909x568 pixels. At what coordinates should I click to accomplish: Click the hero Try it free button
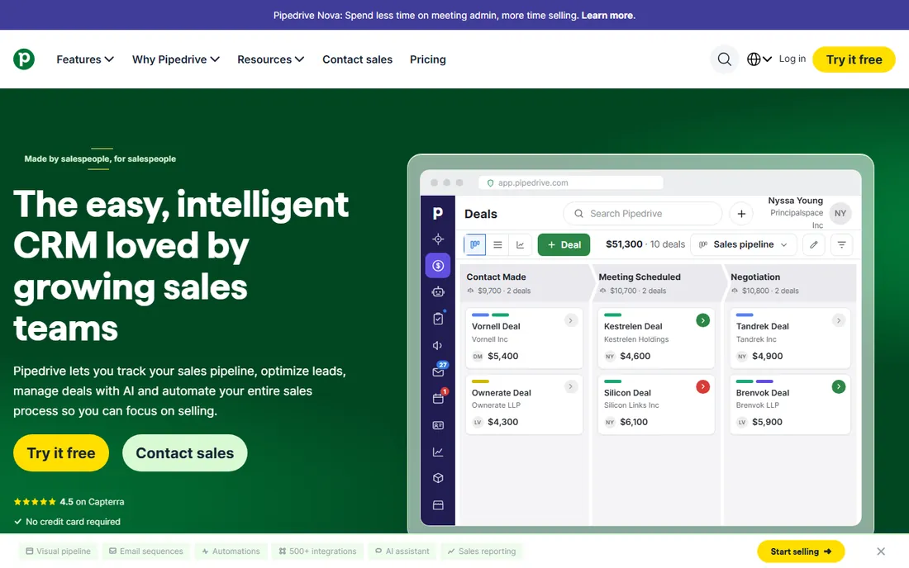tap(61, 452)
